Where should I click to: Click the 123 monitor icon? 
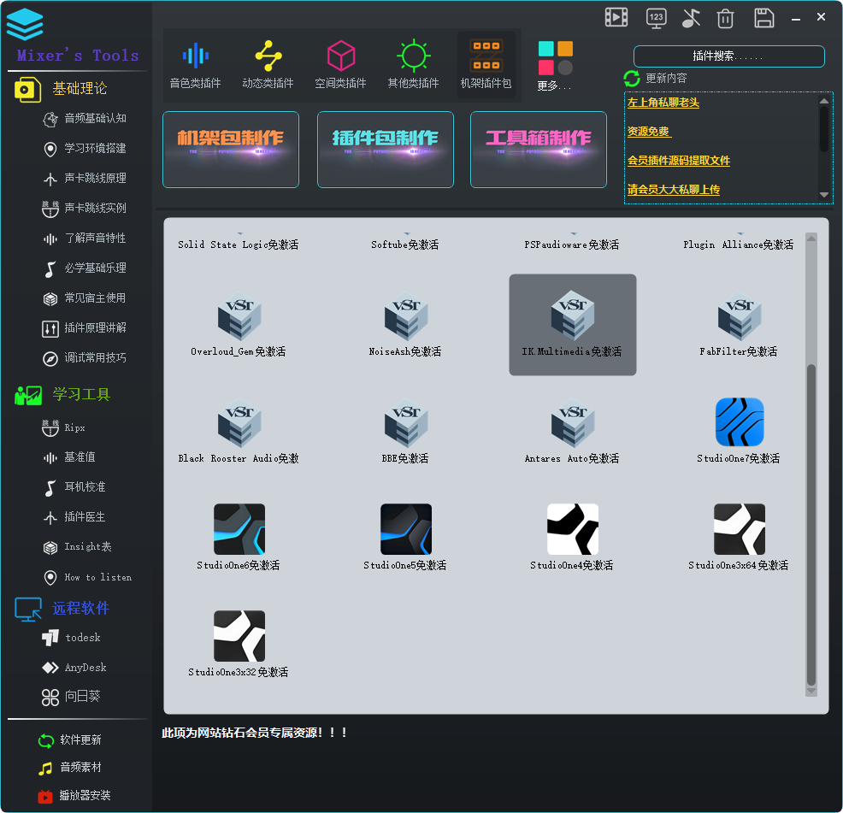[x=656, y=18]
